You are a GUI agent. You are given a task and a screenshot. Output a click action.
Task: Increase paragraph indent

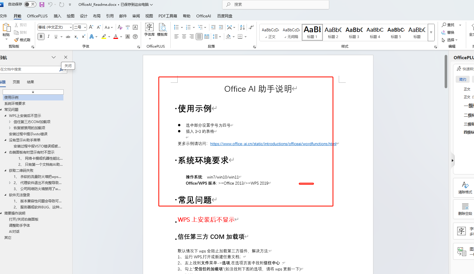[221, 27]
